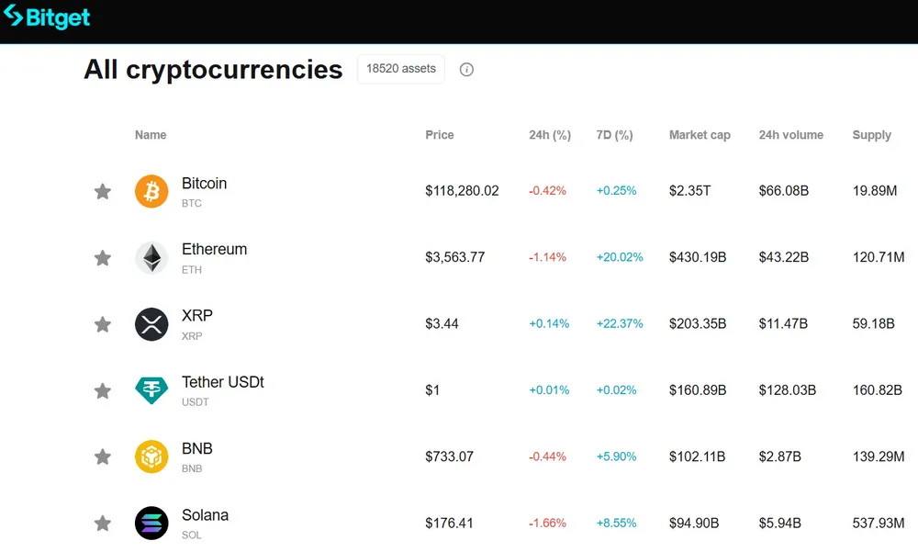Click the yellow BNB coin icon

tap(151, 456)
